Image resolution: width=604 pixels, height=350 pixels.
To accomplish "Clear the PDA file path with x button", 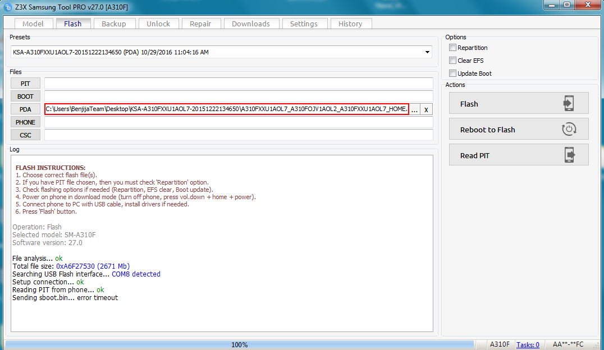I will click(x=426, y=110).
